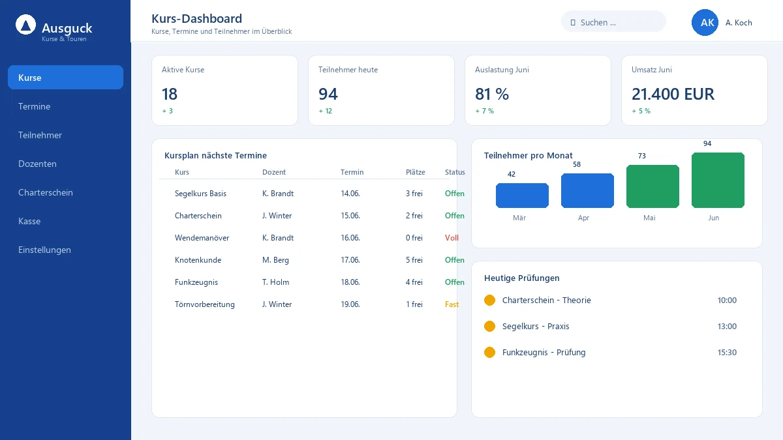
Task: Open the Teilnehmer heute card
Action: coord(381,90)
